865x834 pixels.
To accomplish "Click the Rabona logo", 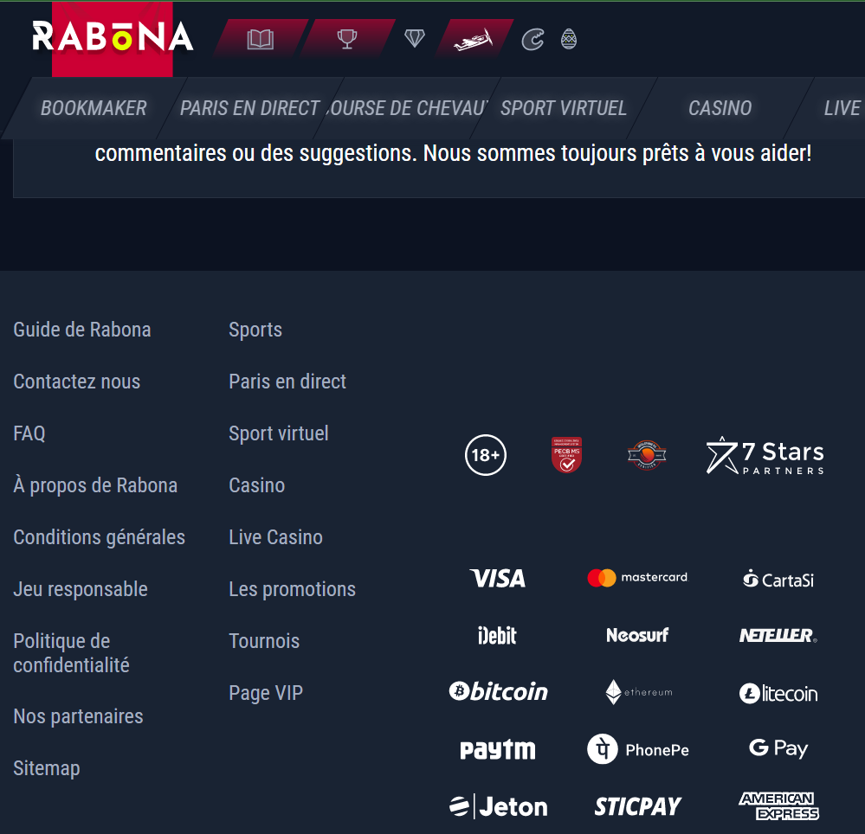I will click(113, 37).
